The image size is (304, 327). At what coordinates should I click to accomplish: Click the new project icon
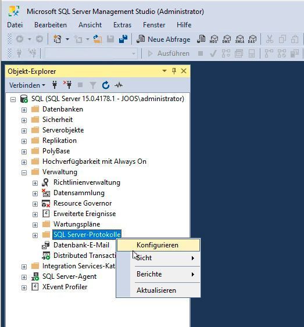click(58, 39)
